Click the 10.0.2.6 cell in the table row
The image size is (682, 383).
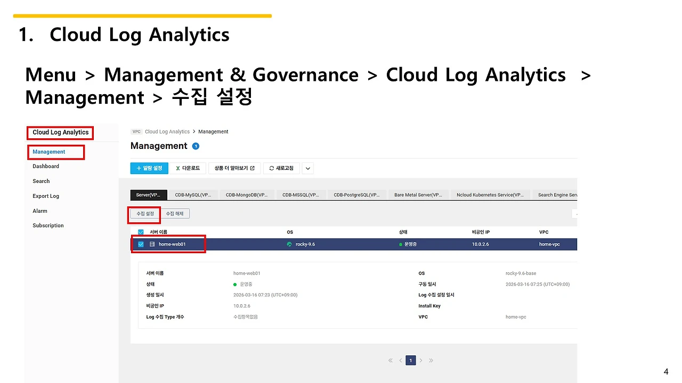point(480,245)
